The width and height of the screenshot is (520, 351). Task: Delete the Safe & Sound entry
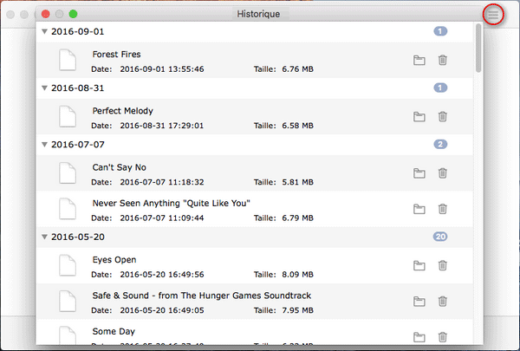point(443,302)
